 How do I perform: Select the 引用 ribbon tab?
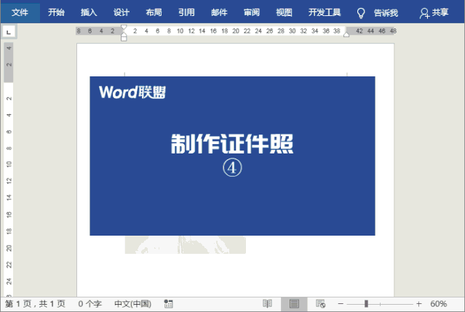click(186, 12)
